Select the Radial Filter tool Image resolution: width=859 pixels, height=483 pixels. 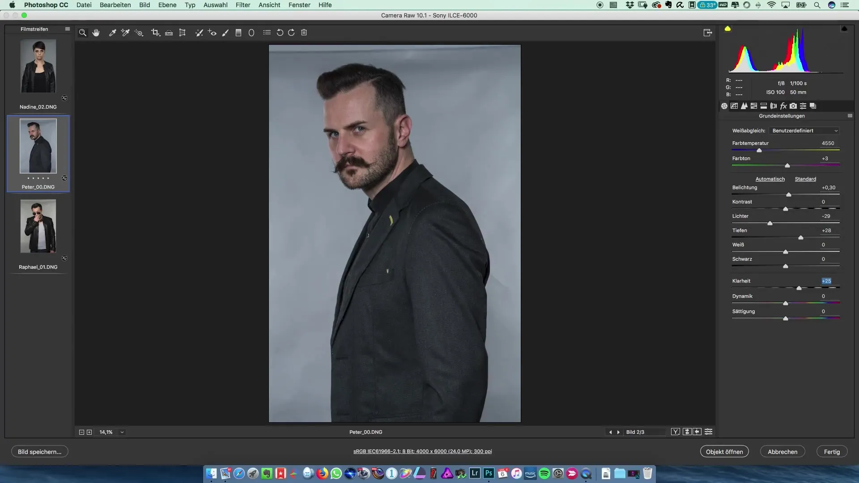[x=251, y=33]
